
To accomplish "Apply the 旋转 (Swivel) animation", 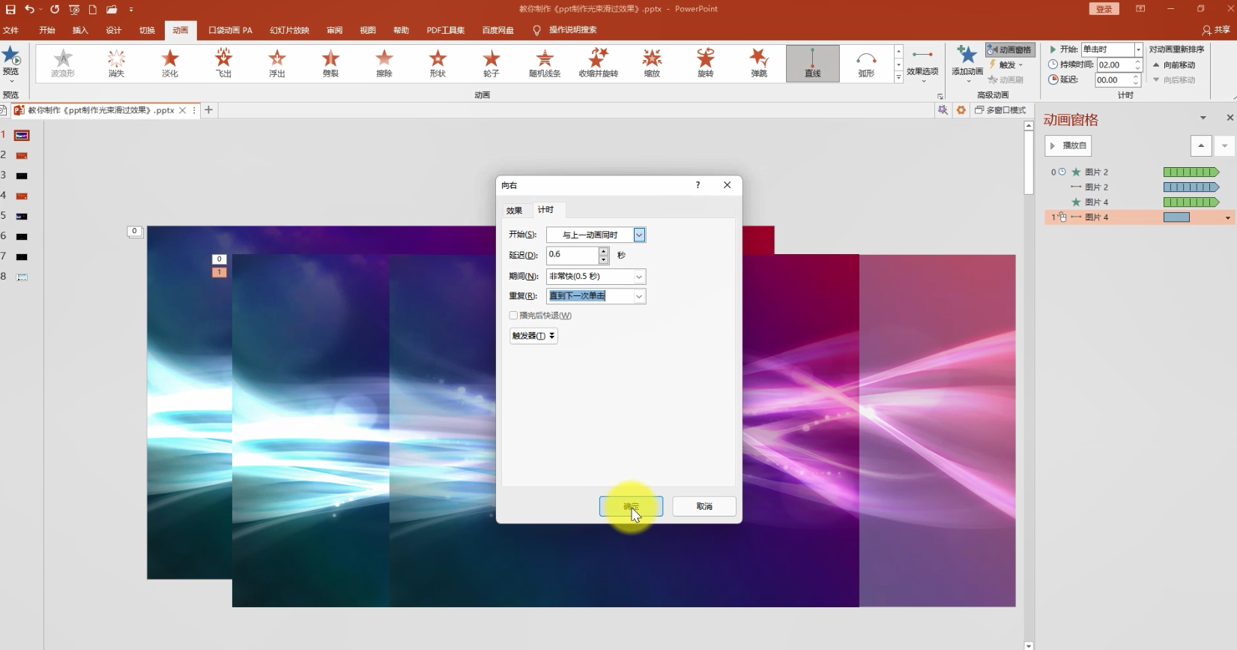I will [x=706, y=64].
